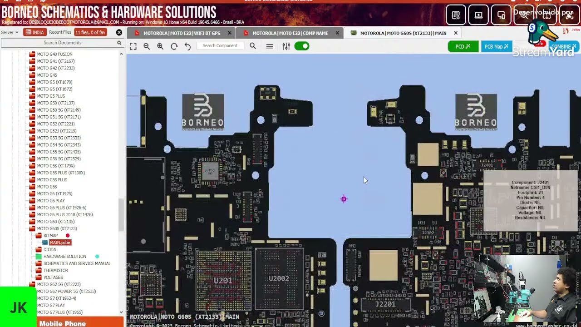This screenshot has width=581, height=327.
Task: Click the document list icon in header
Action: tap(456, 15)
